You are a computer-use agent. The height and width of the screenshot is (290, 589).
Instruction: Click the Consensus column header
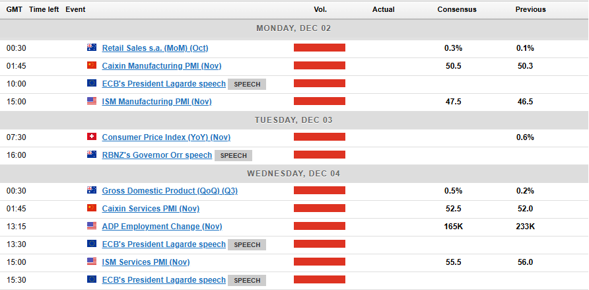pyautogui.click(x=457, y=10)
